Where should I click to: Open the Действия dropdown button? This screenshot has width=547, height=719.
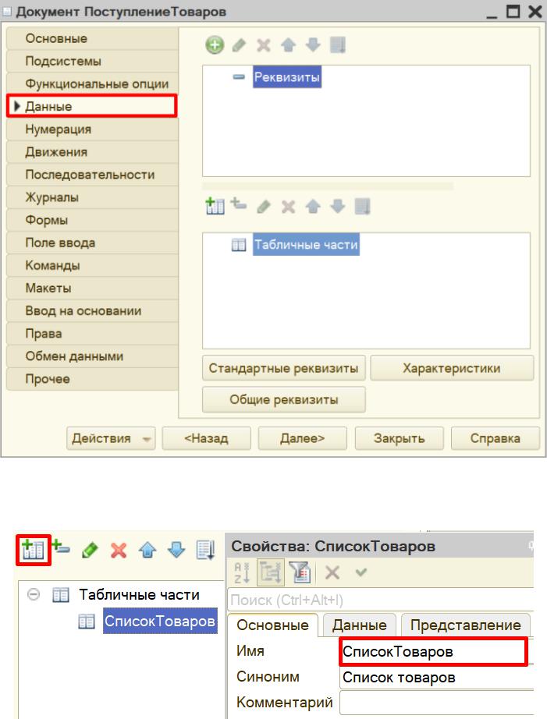[x=111, y=438]
